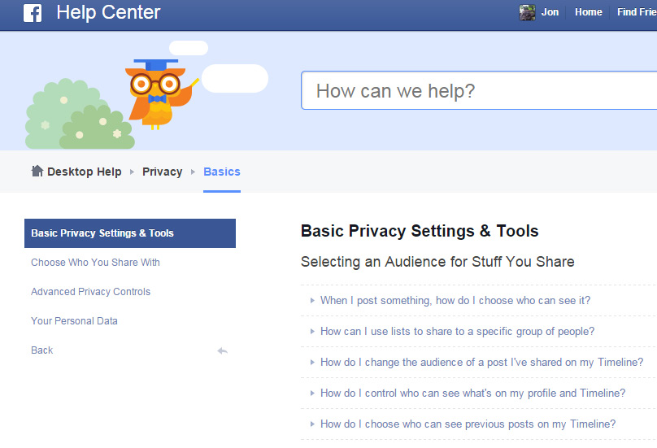Expand 'who can see previous posts' question
Viewport: 657px width, 448px height.
point(312,424)
